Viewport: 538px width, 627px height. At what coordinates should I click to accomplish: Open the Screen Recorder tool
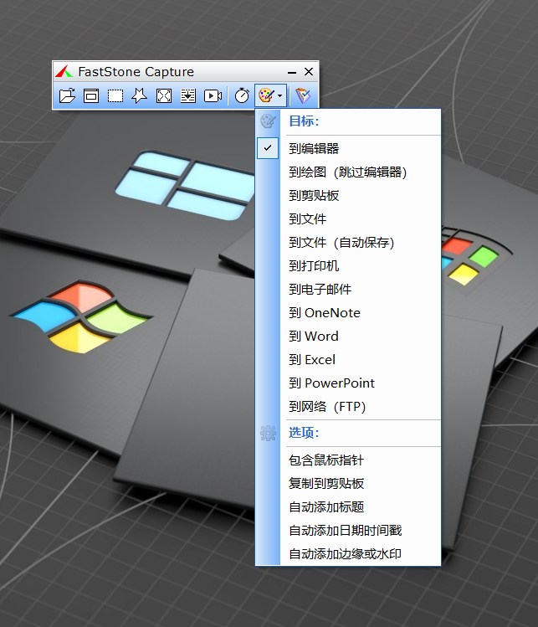213,96
